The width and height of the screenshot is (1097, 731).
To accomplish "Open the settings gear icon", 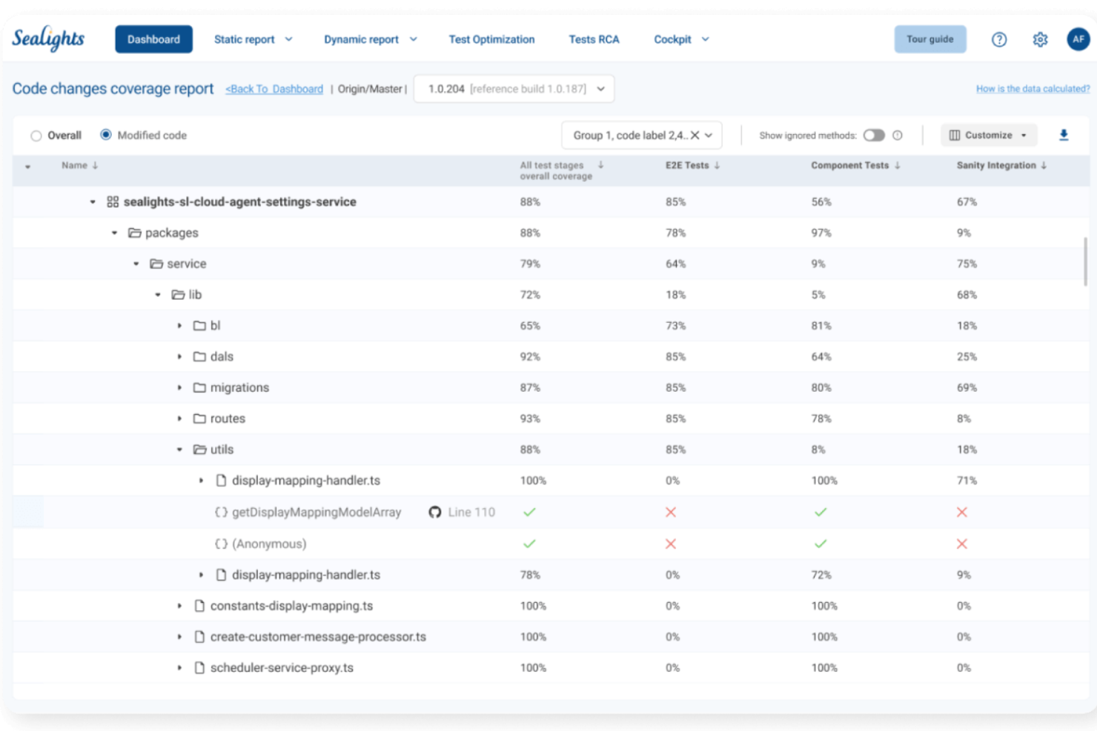I will click(1040, 39).
